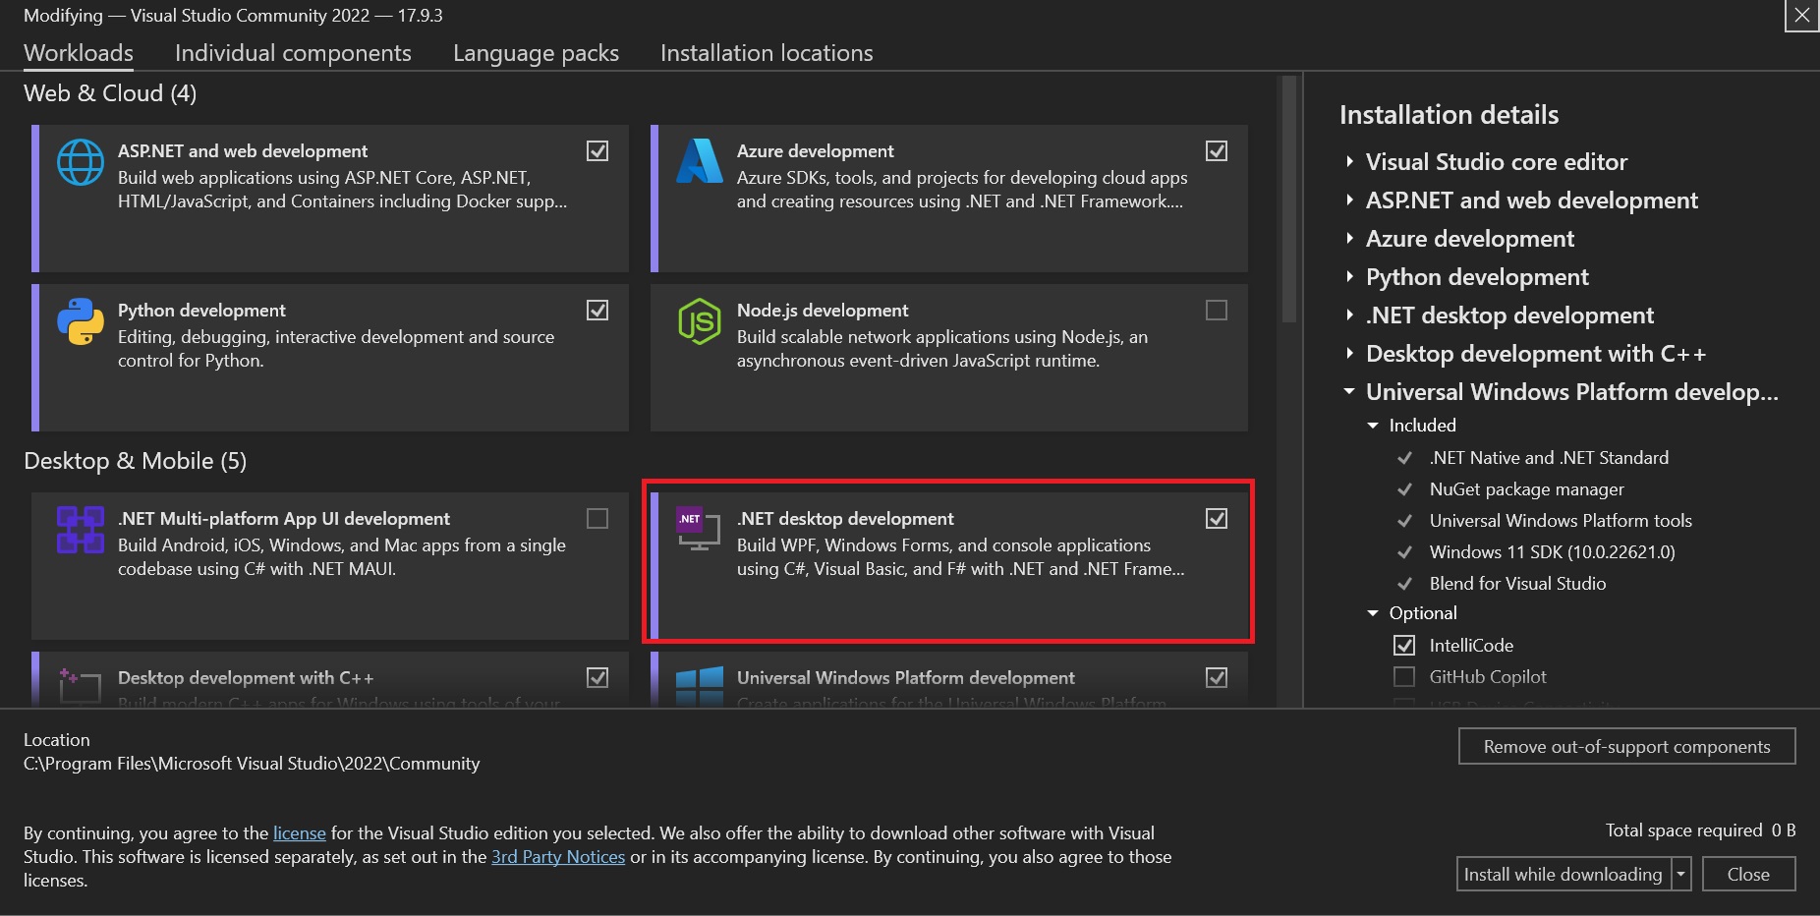
Task: Click the ASP.NET globe workload icon
Action: pos(81,162)
